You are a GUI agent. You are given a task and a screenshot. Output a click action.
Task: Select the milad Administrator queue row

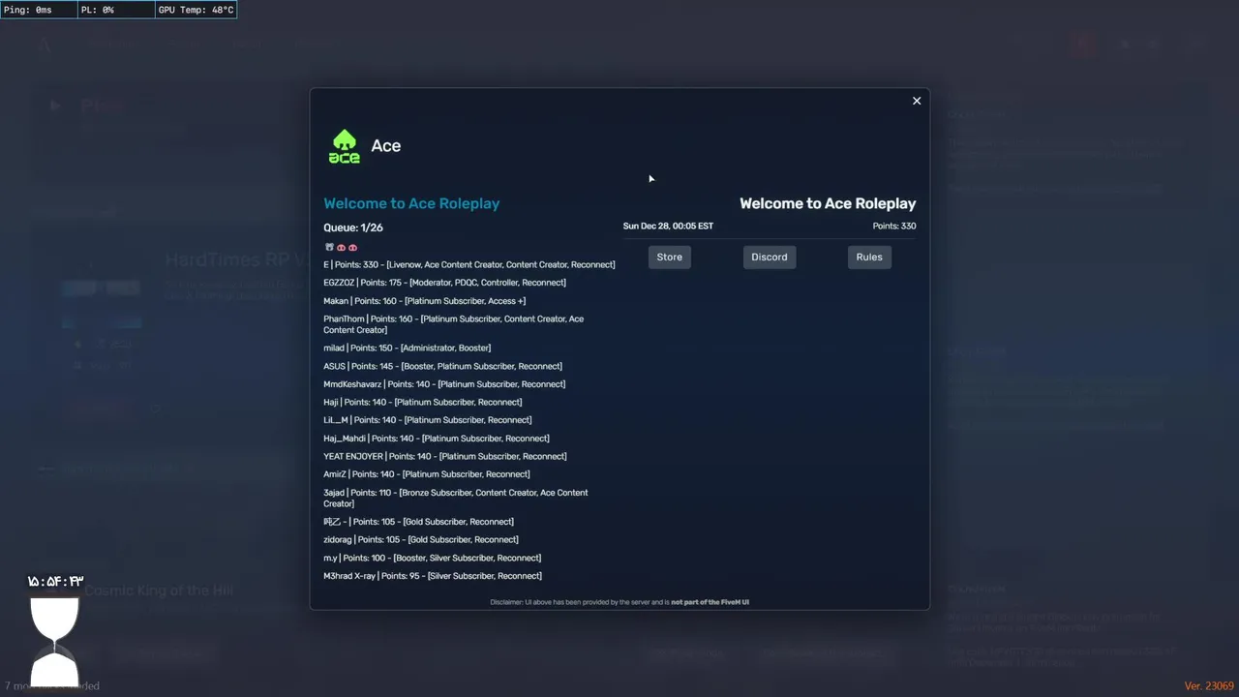click(x=408, y=348)
